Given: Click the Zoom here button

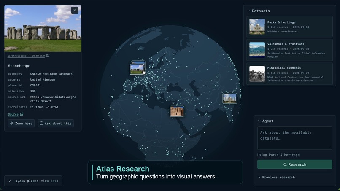Looking at the screenshot, I should pyautogui.click(x=21, y=124).
